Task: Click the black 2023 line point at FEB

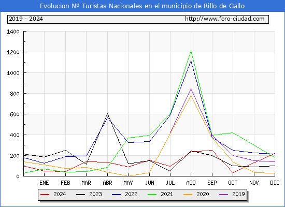Action: tap(65, 151)
